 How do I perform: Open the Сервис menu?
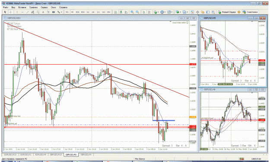(x=44, y=7)
